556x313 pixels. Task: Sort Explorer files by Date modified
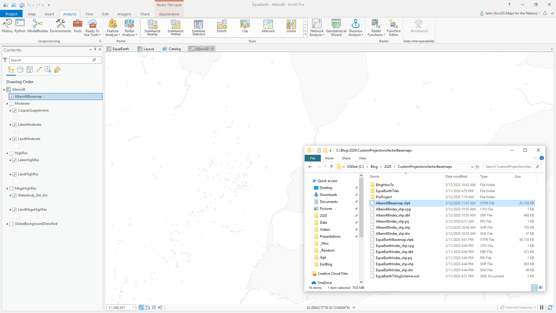click(x=456, y=176)
